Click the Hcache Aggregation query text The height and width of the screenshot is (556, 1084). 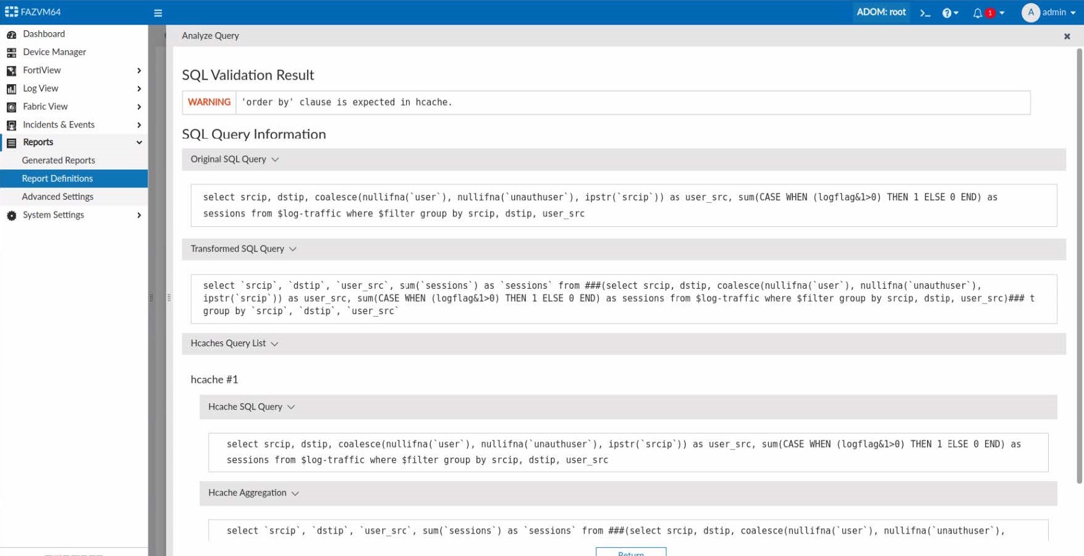click(628, 531)
